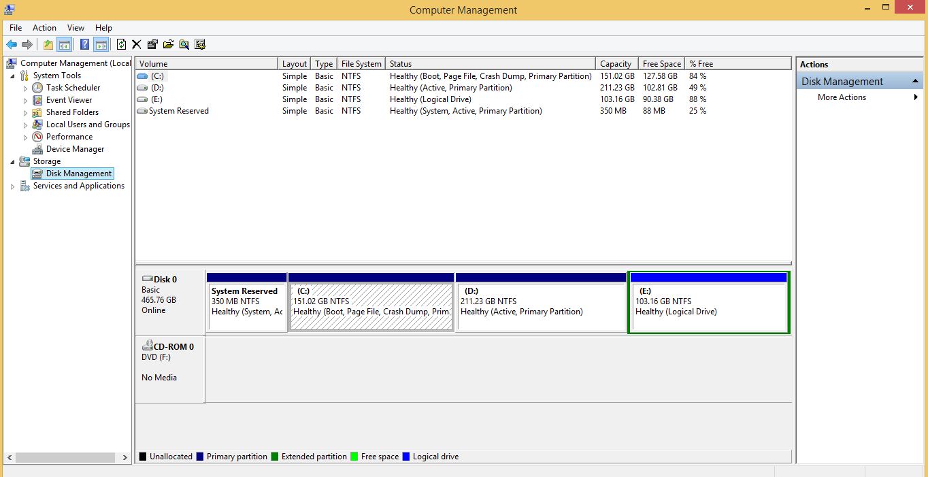The image size is (928, 477).
Task: Expand the More Actions submenu arrow
Action: (916, 97)
